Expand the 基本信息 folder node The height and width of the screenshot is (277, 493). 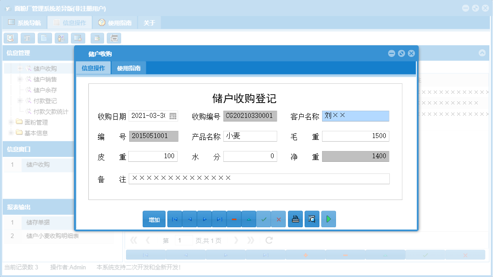[x=11, y=133]
